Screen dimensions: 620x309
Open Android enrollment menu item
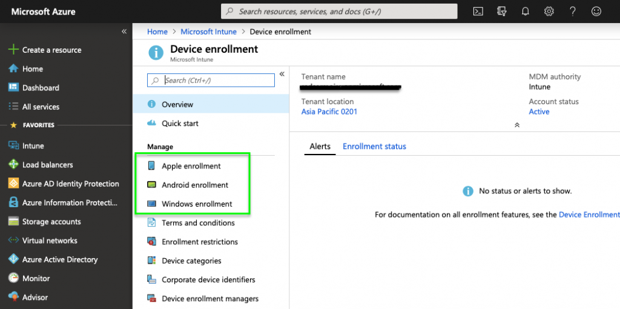pyautogui.click(x=195, y=185)
